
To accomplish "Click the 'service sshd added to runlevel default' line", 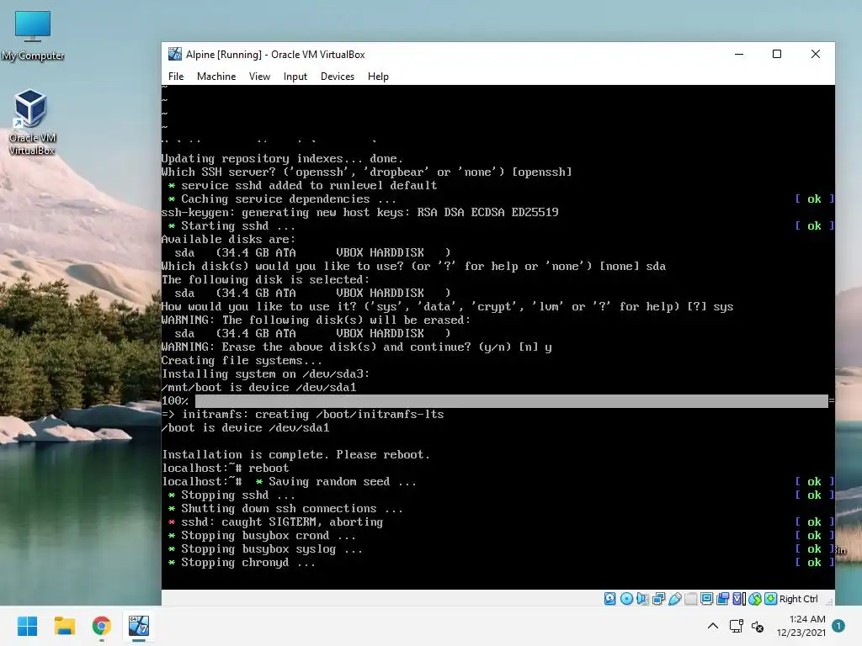I will click(x=302, y=186).
